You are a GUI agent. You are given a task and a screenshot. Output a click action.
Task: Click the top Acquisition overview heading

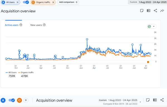click(x=18, y=11)
